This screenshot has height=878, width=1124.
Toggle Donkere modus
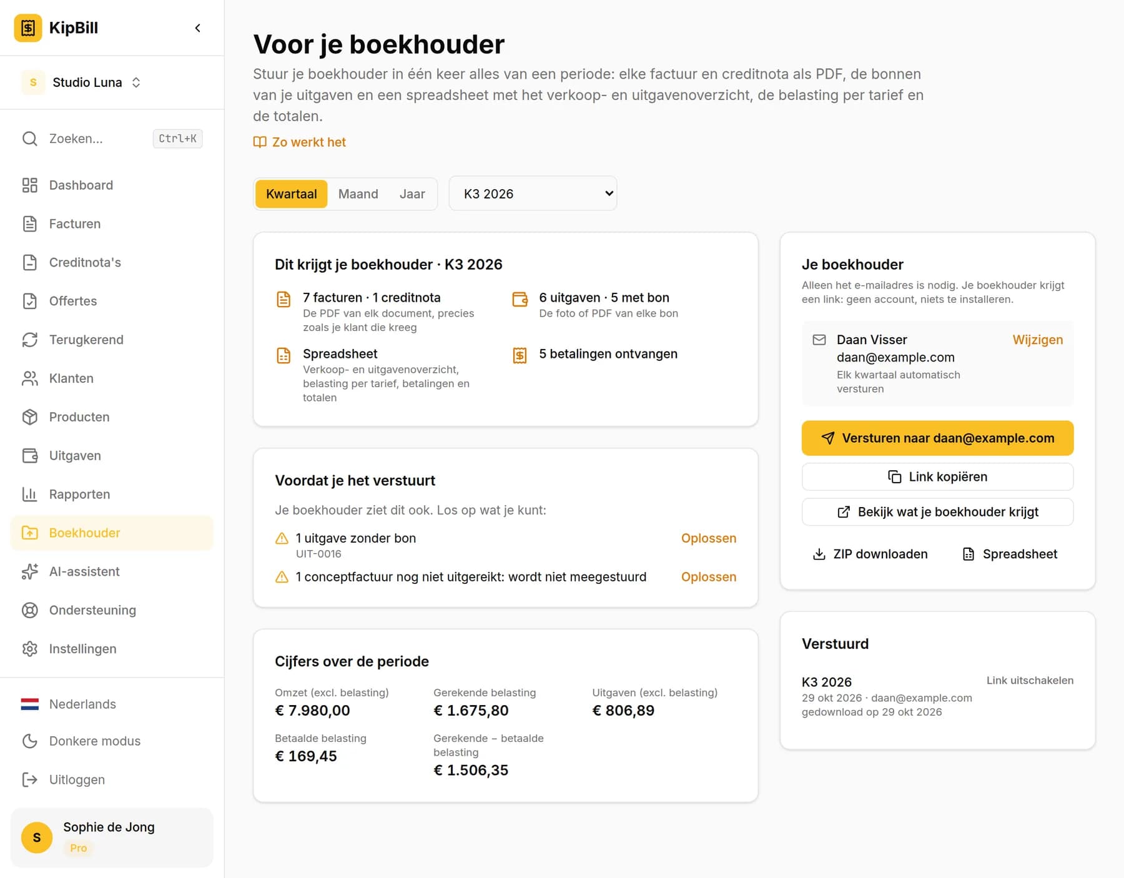pos(112,741)
